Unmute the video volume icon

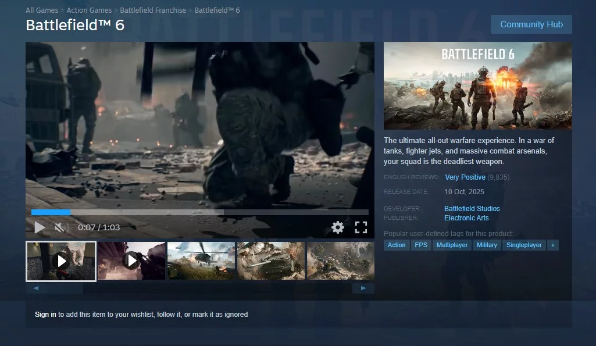pos(60,227)
